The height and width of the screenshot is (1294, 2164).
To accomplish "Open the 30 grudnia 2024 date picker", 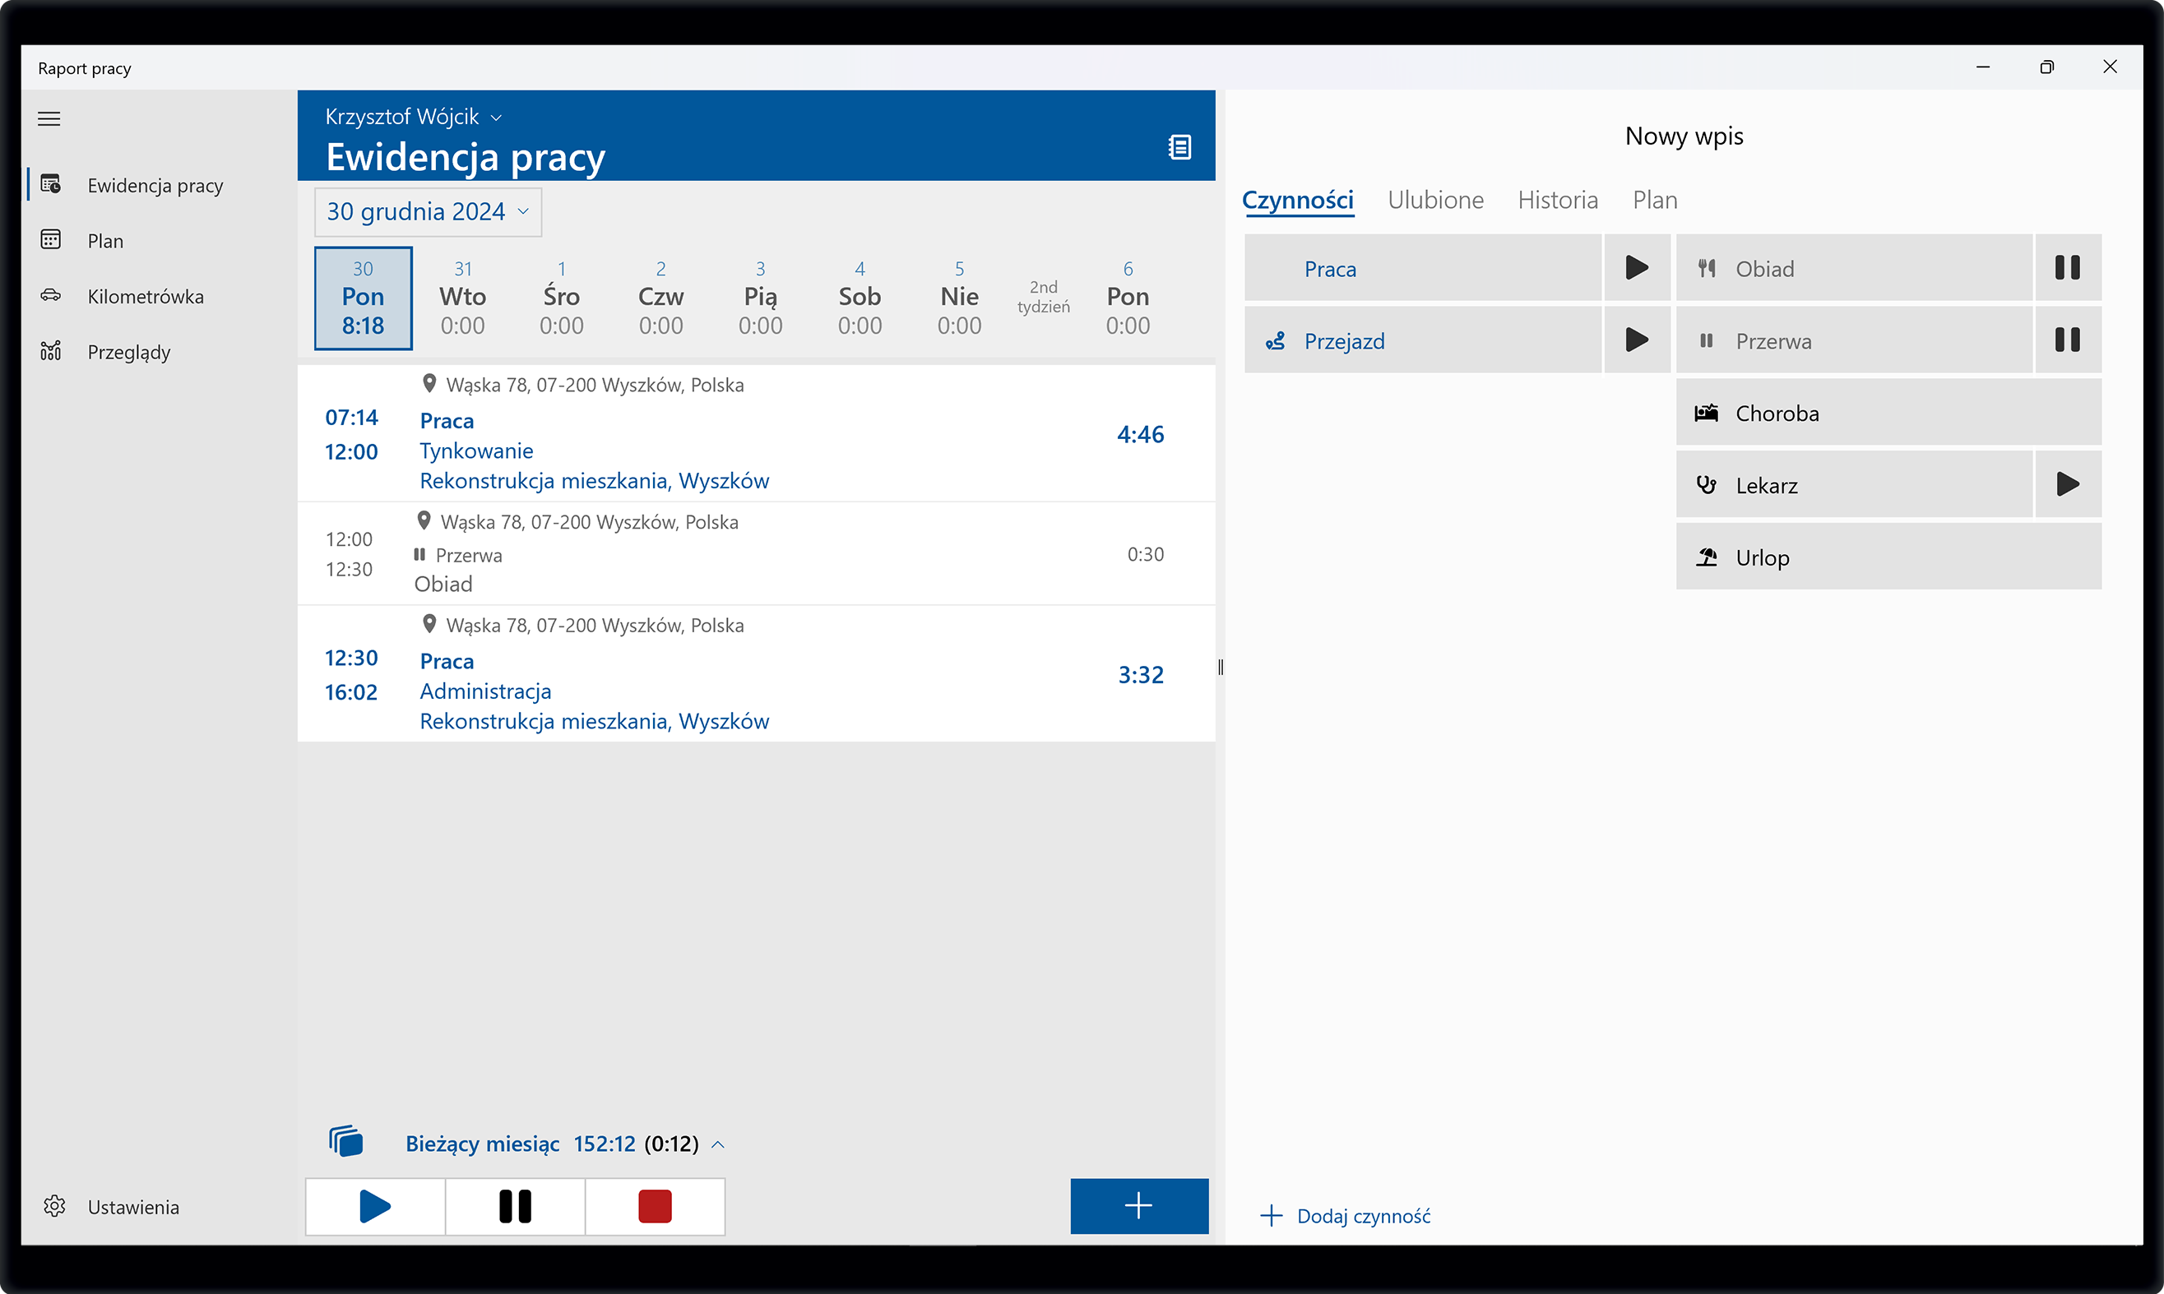I will (428, 212).
